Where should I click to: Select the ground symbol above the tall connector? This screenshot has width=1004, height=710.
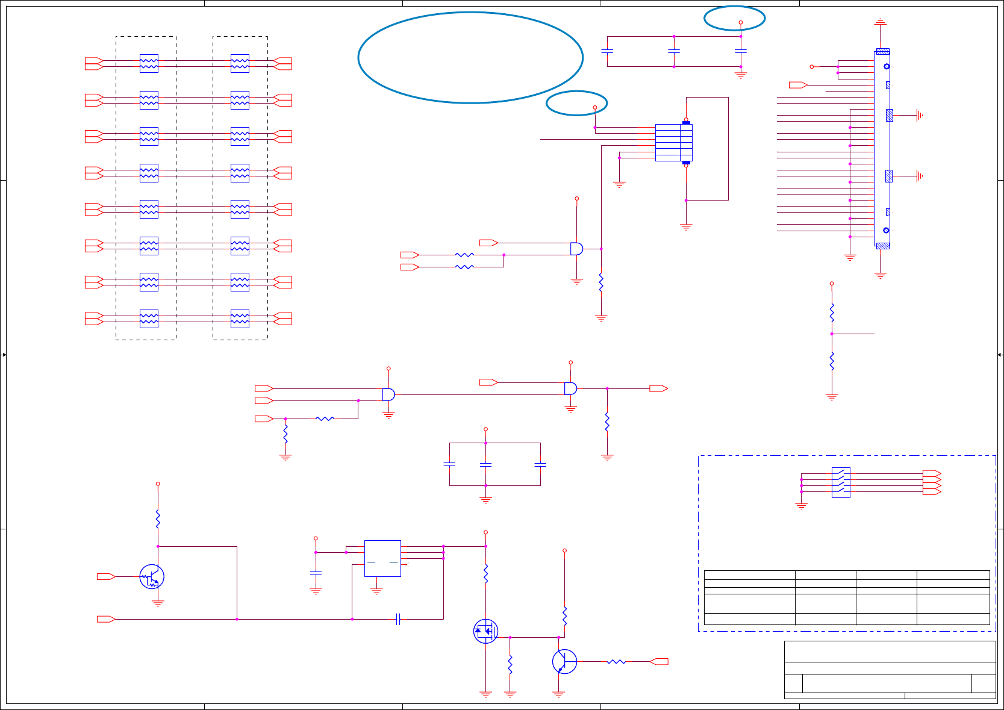881,22
